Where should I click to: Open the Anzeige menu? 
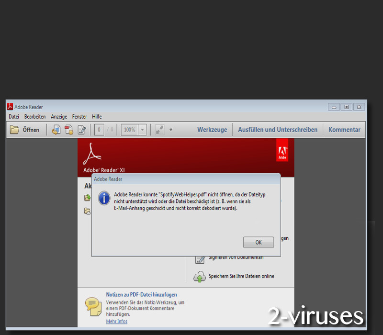coord(59,117)
